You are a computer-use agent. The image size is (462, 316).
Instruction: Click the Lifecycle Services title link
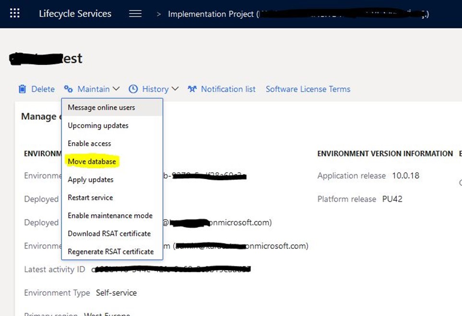[x=75, y=13]
